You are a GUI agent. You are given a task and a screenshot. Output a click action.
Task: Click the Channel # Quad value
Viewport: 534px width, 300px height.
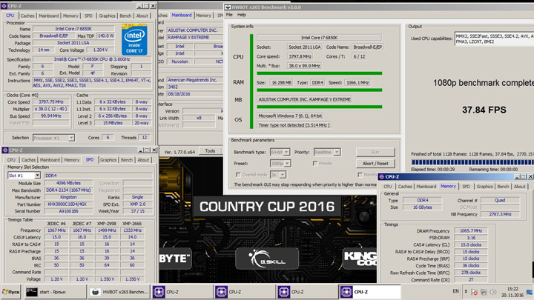point(500,200)
